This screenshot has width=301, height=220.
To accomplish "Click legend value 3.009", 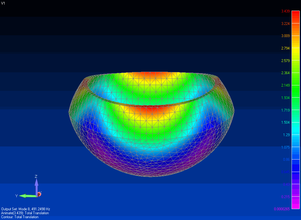I will pyautogui.click(x=285, y=36).
